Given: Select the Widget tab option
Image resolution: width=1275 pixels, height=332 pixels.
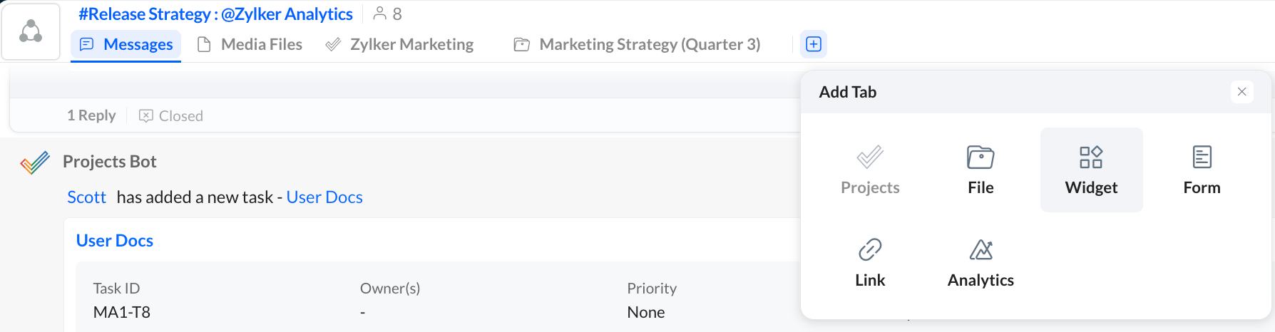Looking at the screenshot, I should tap(1091, 170).
